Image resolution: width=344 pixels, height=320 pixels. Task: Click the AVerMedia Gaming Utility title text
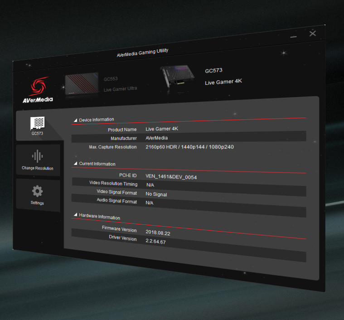tap(142, 53)
